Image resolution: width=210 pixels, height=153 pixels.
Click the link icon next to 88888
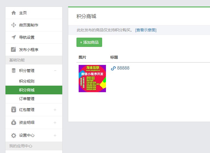113,68
